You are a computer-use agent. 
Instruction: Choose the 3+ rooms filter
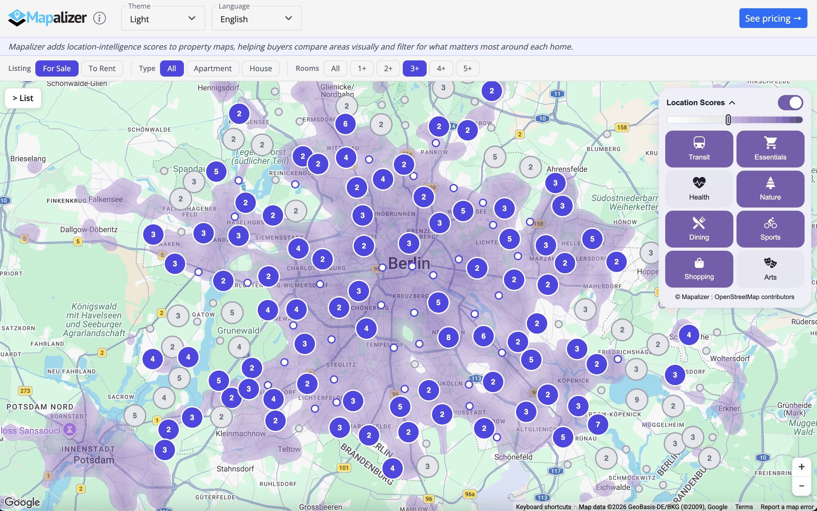click(x=415, y=69)
